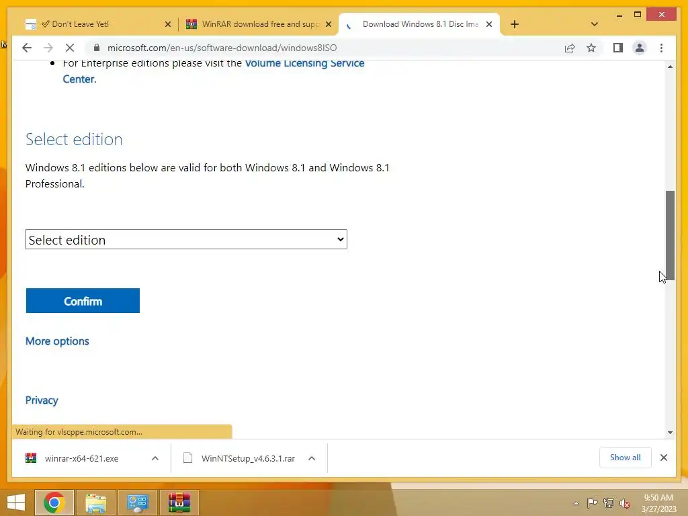The width and height of the screenshot is (688, 516).
Task: Click the Select edition heading
Action: [x=74, y=139]
